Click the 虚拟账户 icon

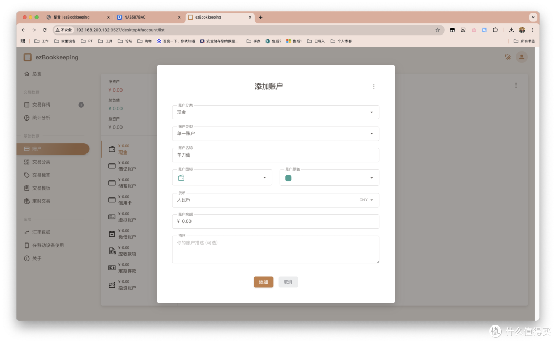[112, 217]
